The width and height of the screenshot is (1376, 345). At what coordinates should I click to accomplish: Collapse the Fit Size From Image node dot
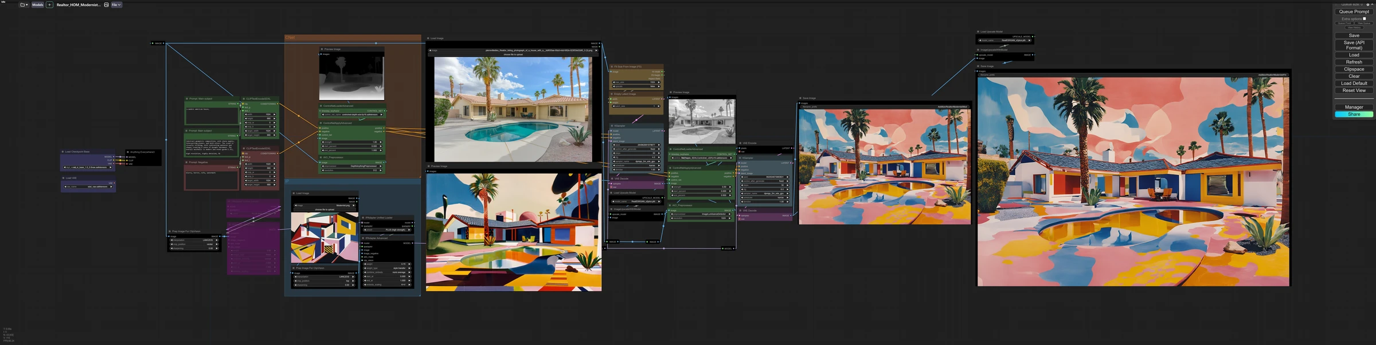(x=612, y=66)
